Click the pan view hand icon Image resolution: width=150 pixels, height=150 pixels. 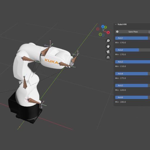108,46
